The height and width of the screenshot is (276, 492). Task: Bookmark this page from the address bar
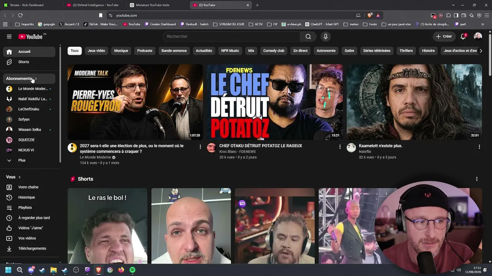[x=101, y=15]
